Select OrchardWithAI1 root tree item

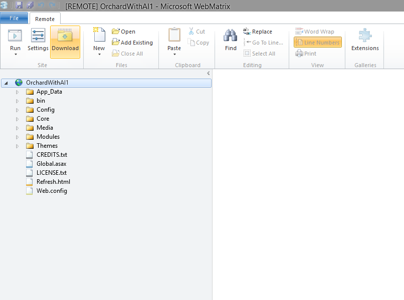106,83
